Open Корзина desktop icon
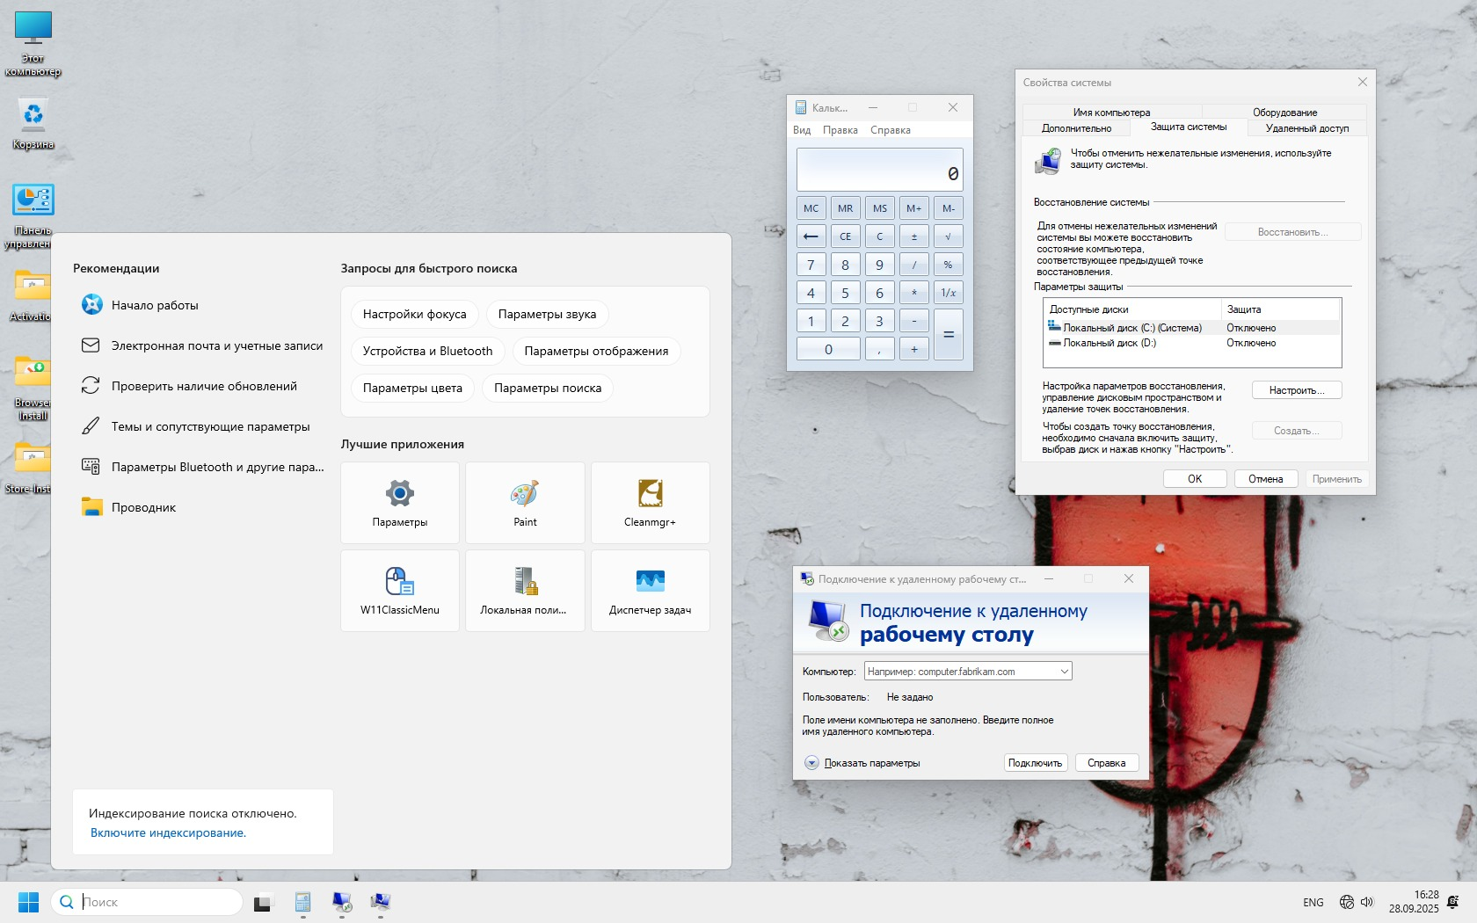 tap(33, 123)
